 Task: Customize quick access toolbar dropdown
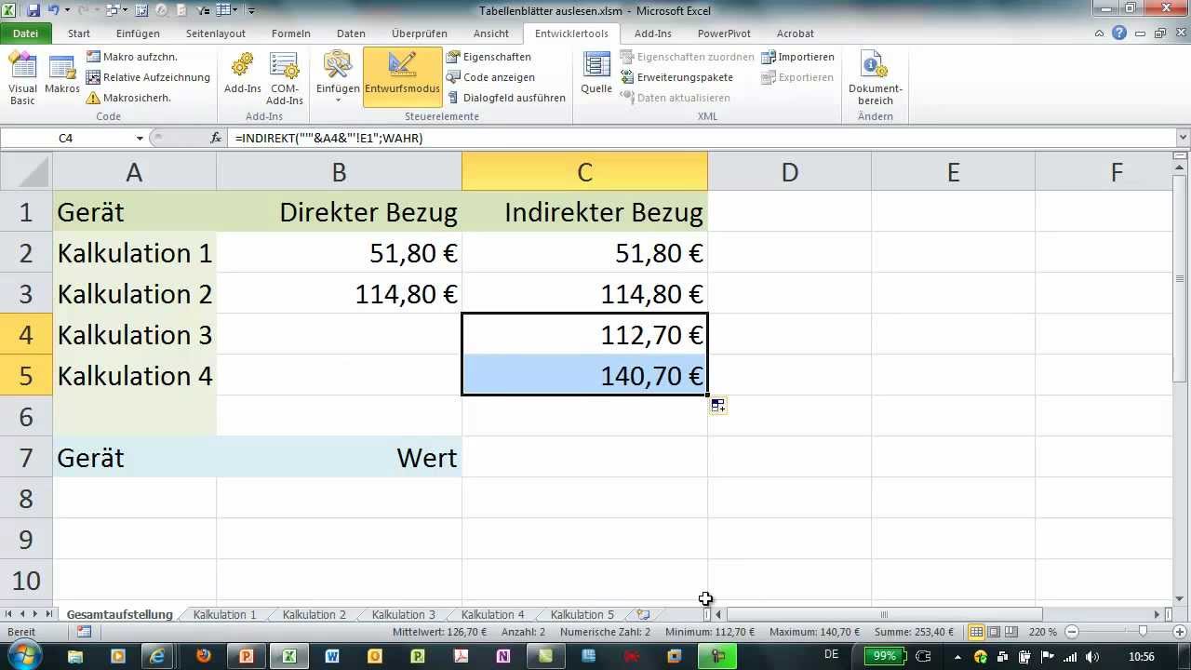(x=251, y=11)
